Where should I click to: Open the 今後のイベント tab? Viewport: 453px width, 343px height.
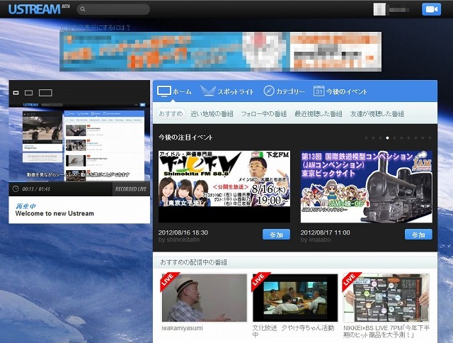coord(340,91)
